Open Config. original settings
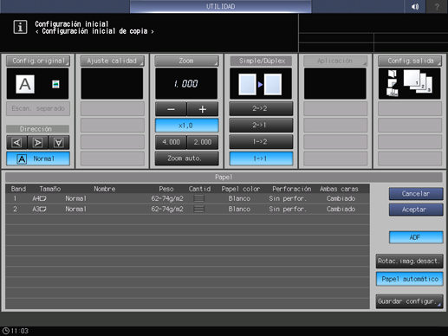 38,61
